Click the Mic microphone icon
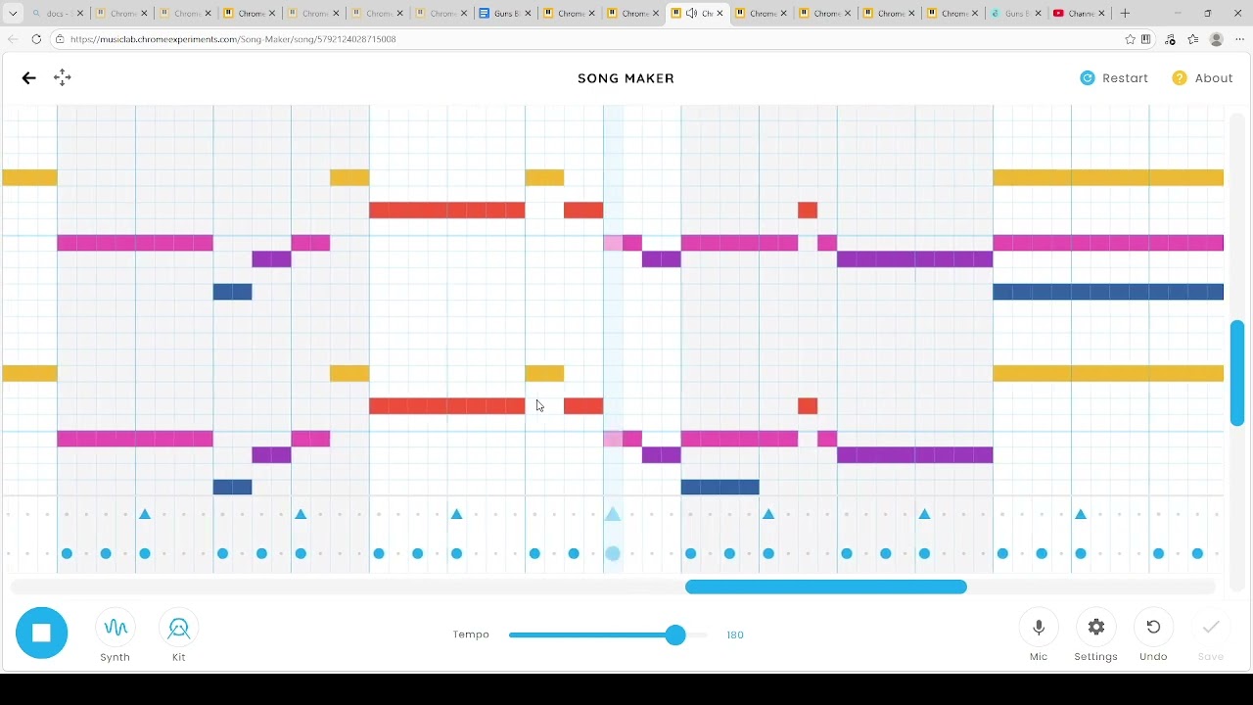 pos(1039,628)
